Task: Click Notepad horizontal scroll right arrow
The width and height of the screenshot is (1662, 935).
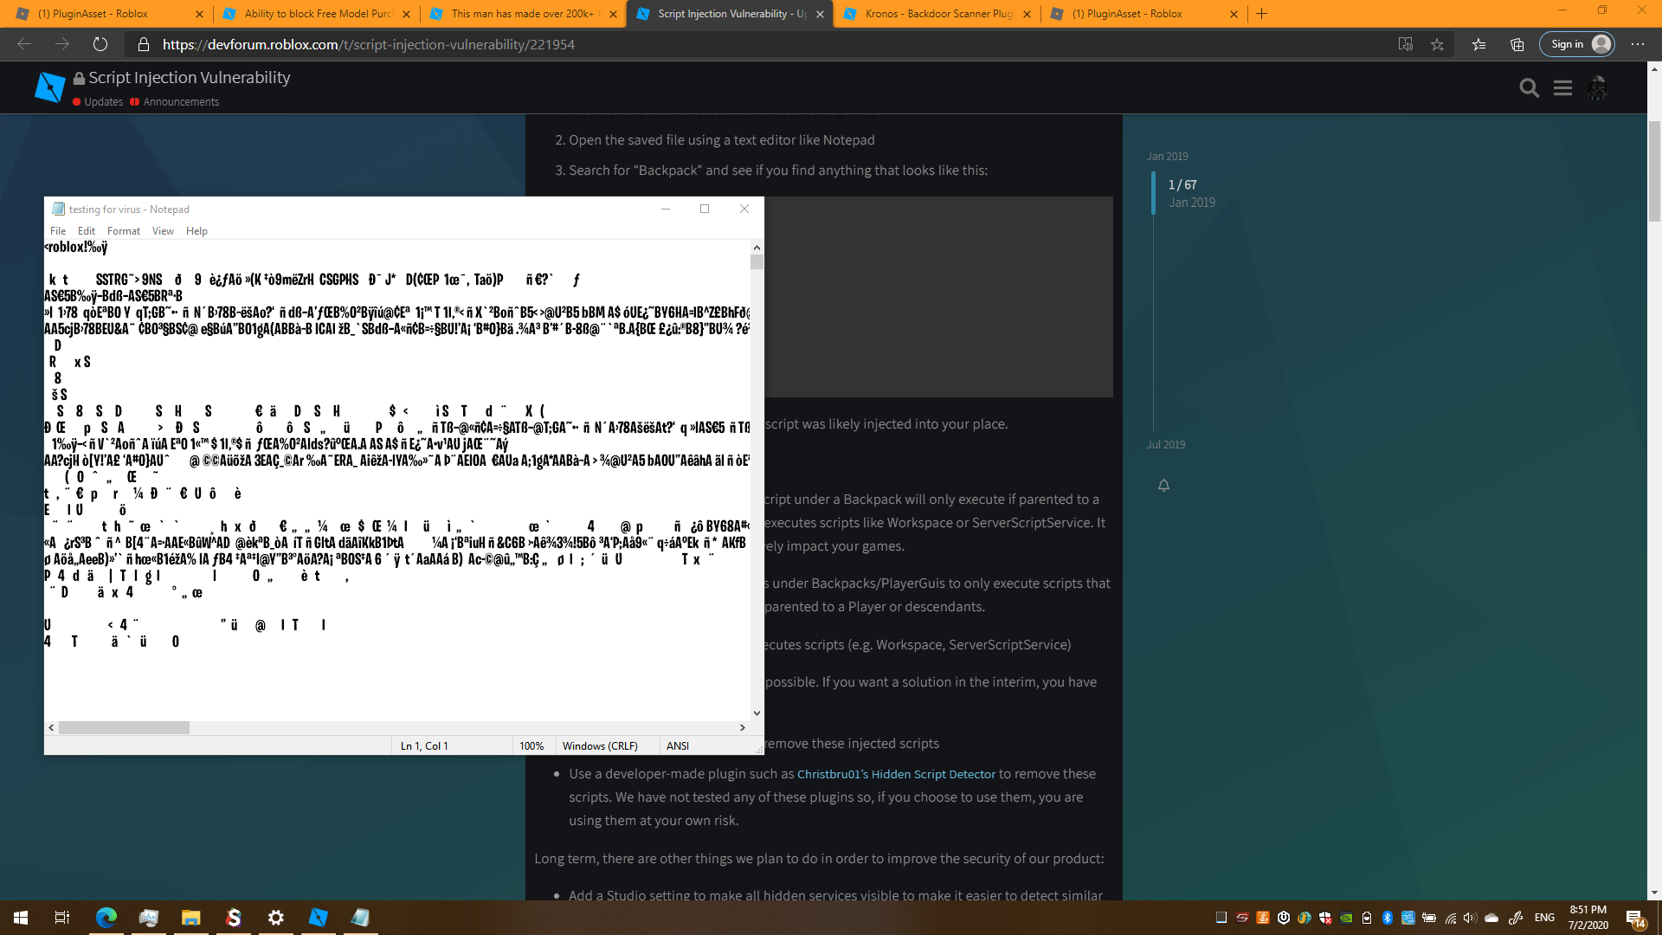Action: point(742,728)
